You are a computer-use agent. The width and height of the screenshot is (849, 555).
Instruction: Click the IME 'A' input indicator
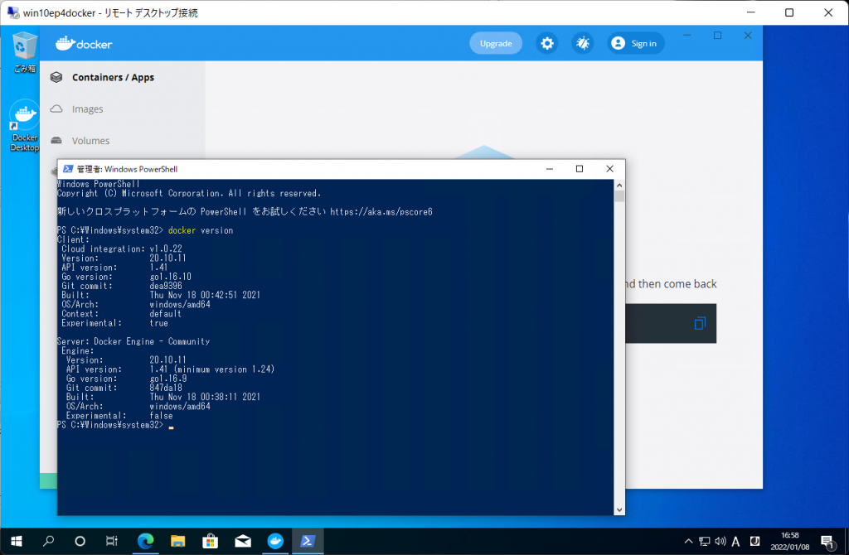coord(736,541)
